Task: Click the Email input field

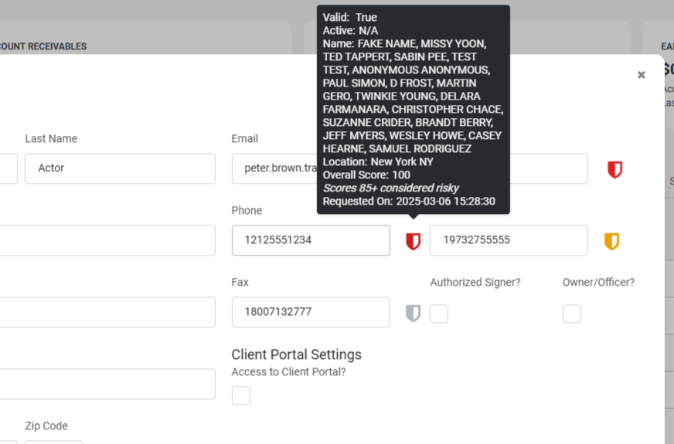Action: (x=410, y=168)
